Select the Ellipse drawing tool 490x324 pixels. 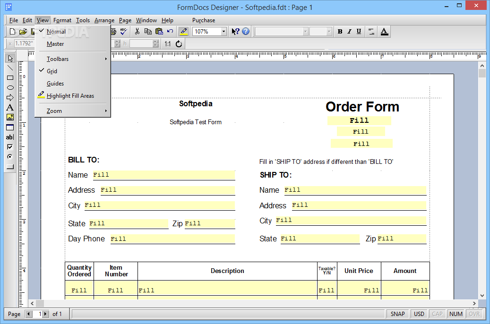point(10,88)
